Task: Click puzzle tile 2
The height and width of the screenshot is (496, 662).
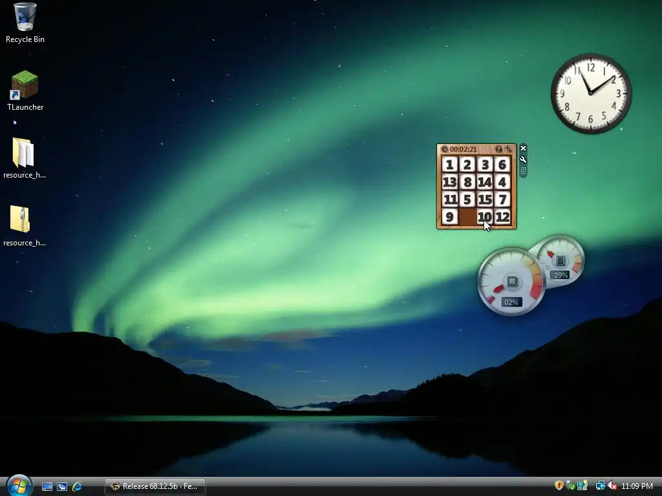Action: point(467,165)
